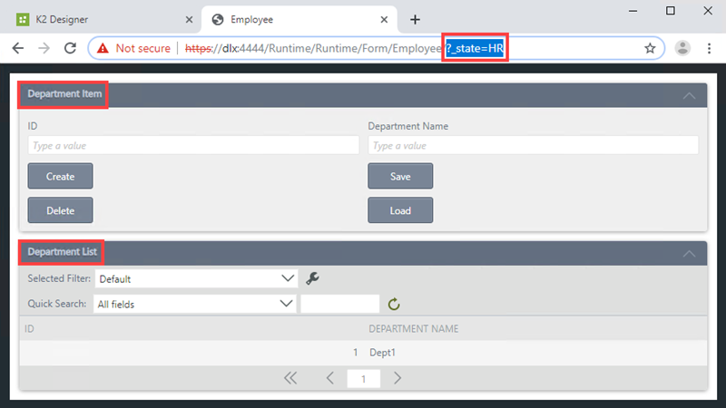Click the Save button
The image size is (726, 408).
(400, 176)
